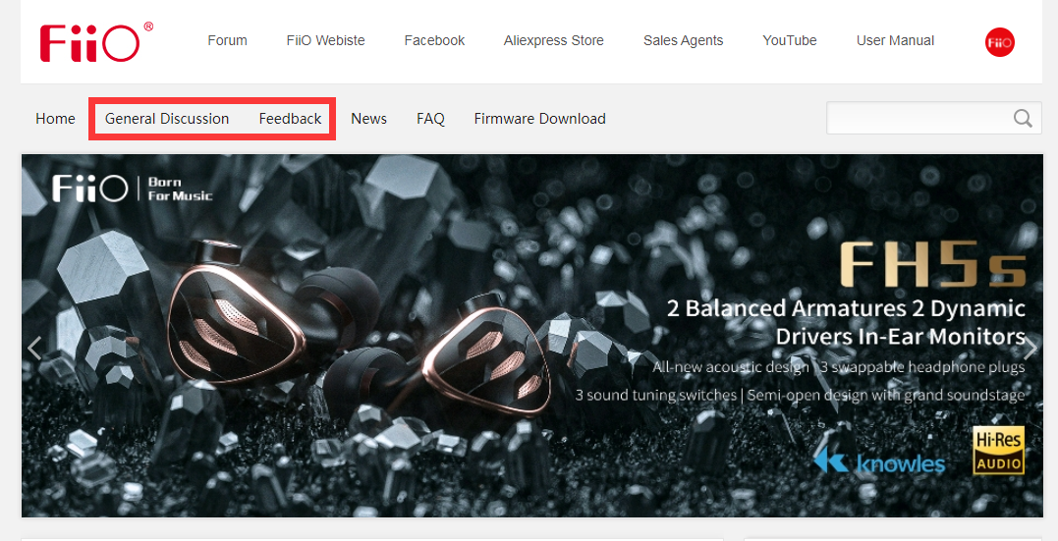Open the red FiiO user avatar
Image resolution: width=1058 pixels, height=541 pixels.
pyautogui.click(x=999, y=42)
